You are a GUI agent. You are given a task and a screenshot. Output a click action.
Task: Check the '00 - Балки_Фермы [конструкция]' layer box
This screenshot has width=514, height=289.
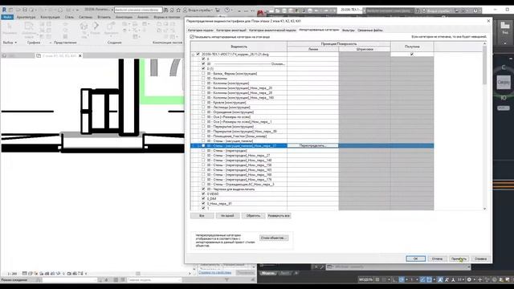coord(203,73)
